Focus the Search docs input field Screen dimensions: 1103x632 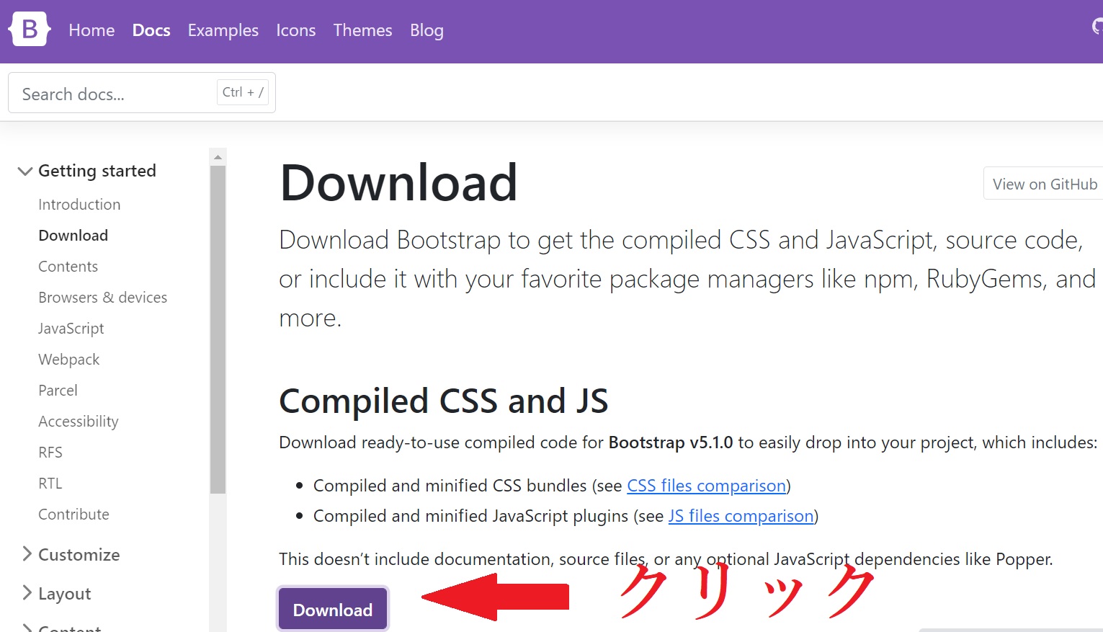[x=142, y=93]
